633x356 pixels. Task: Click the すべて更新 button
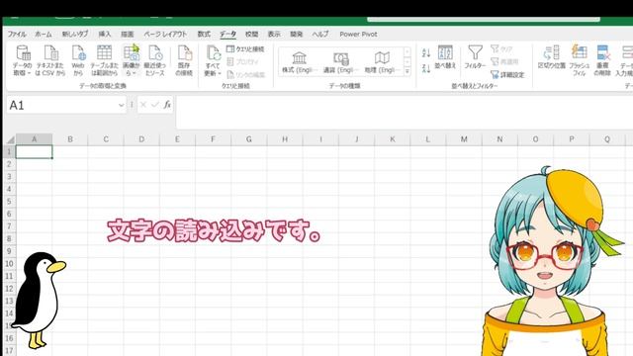[x=213, y=60]
